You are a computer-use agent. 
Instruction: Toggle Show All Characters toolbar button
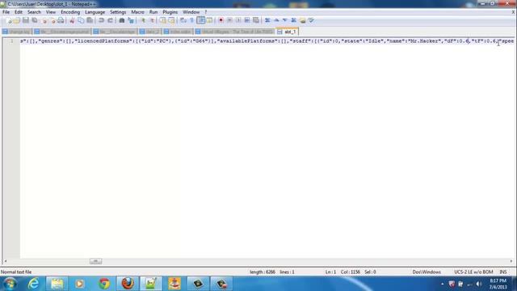pos(192,20)
